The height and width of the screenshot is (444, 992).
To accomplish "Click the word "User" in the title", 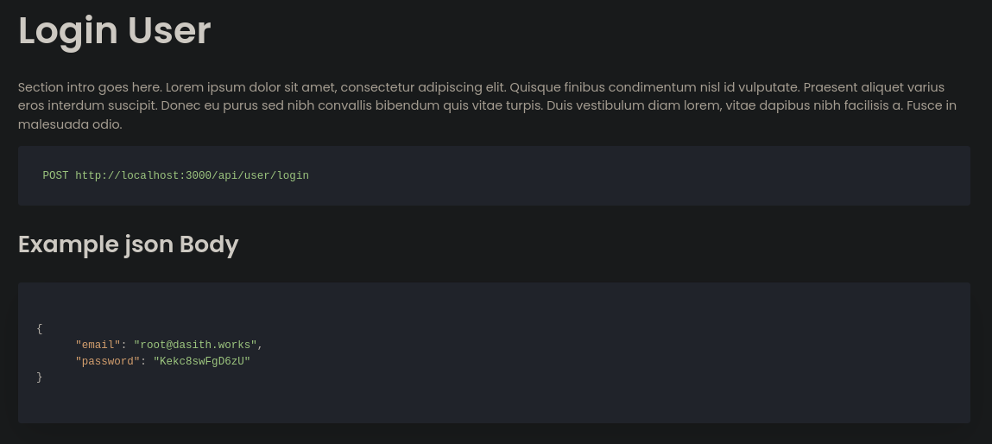I will pos(169,30).
